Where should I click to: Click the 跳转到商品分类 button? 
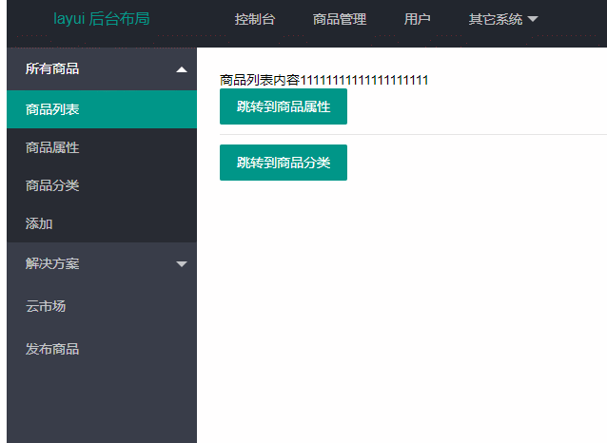tap(284, 163)
